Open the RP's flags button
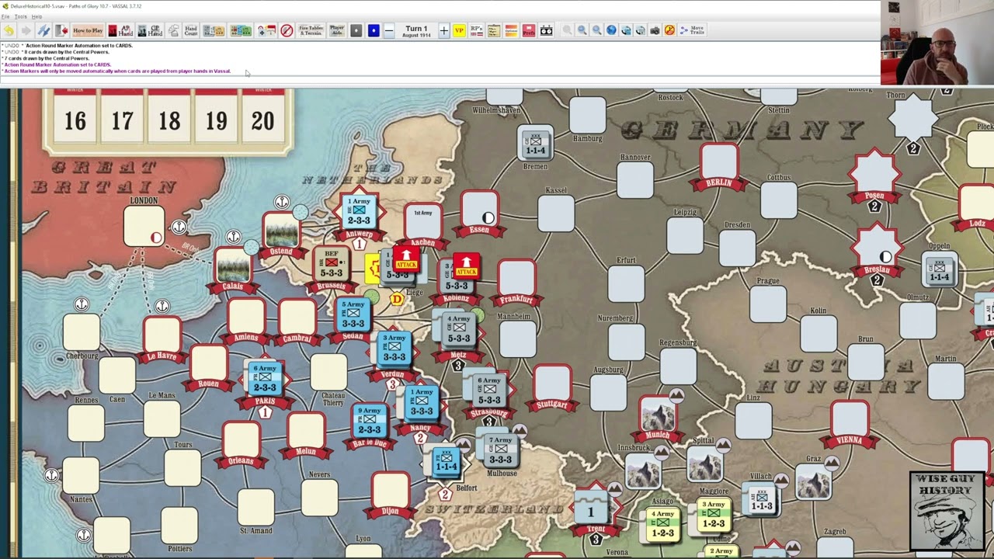This screenshot has width=994, height=559. click(477, 30)
